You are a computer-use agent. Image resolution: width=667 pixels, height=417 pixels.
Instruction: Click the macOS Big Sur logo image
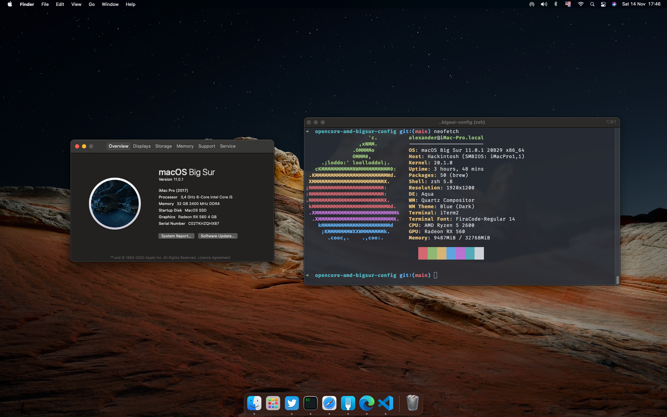[x=115, y=204]
